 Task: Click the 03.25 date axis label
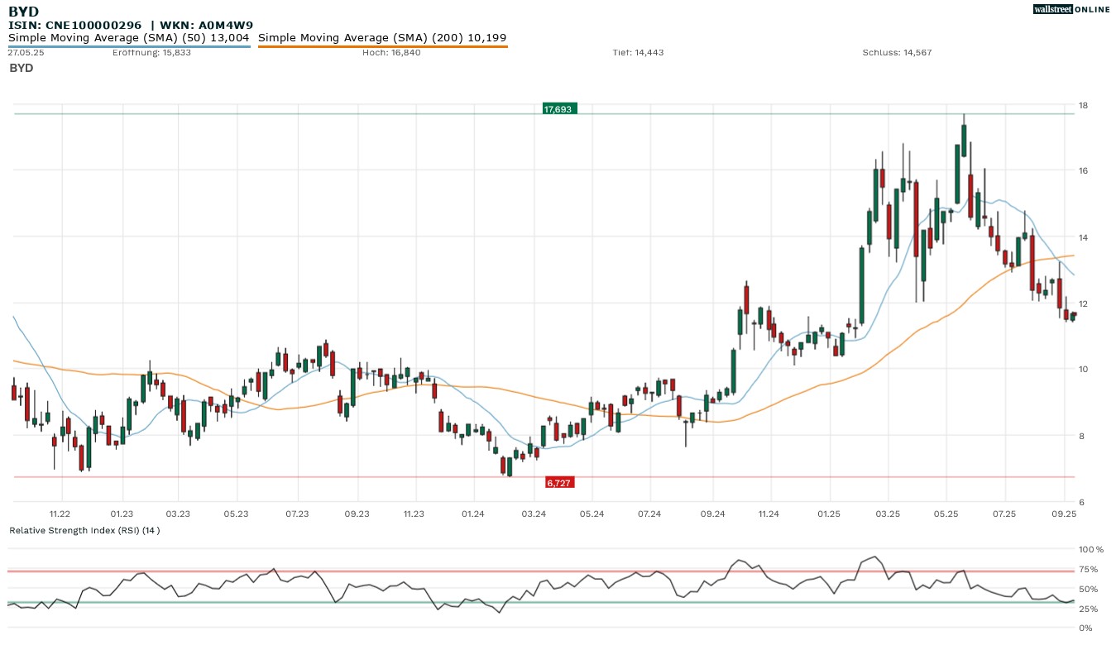coord(888,514)
